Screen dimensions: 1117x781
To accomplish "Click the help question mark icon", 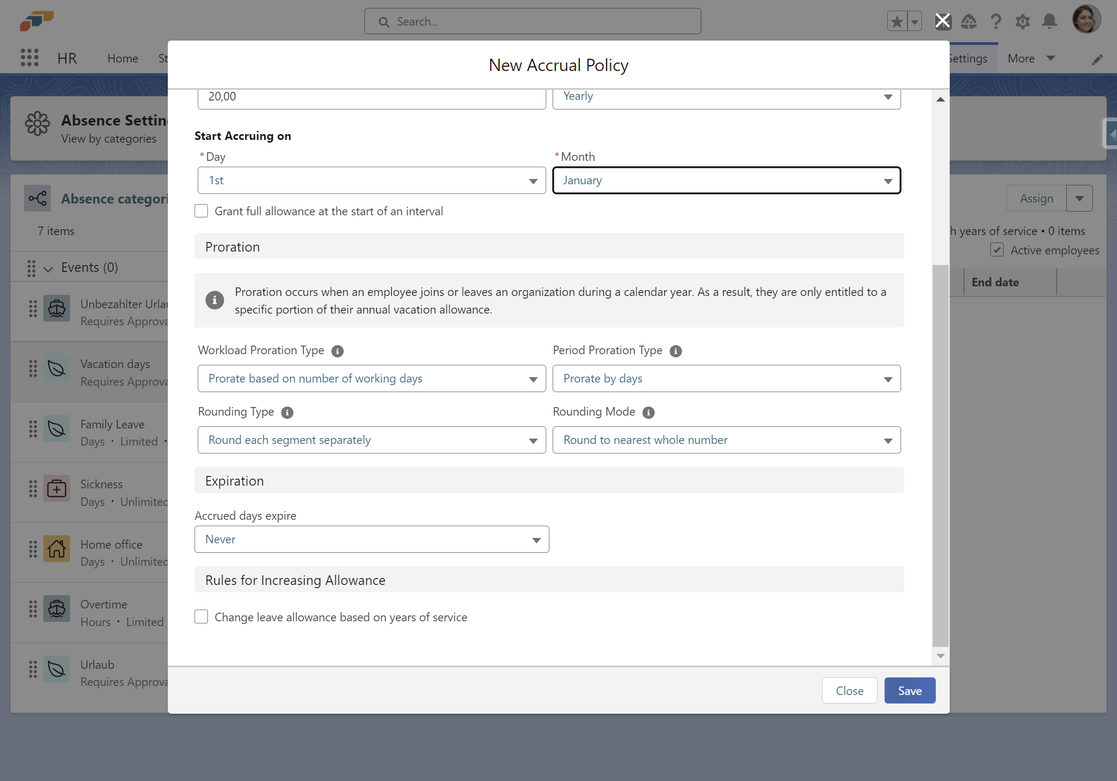I will [x=995, y=21].
